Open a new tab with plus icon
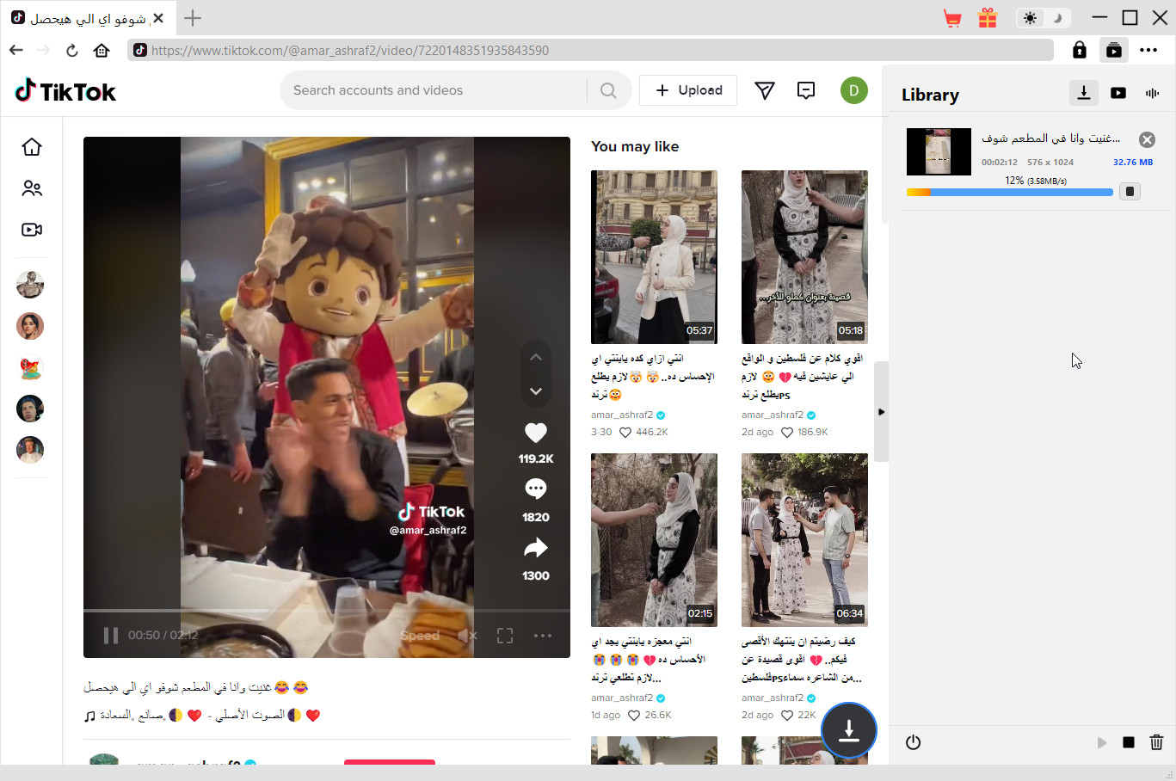 tap(193, 18)
